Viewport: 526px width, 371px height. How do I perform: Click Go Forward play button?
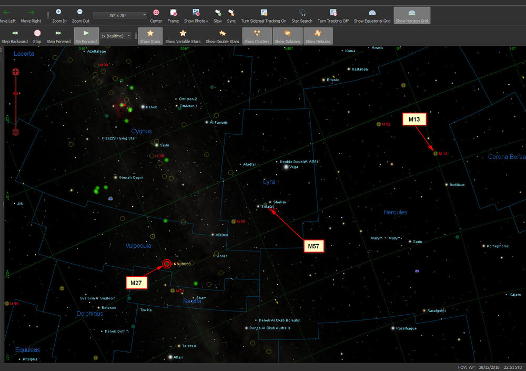click(x=86, y=36)
